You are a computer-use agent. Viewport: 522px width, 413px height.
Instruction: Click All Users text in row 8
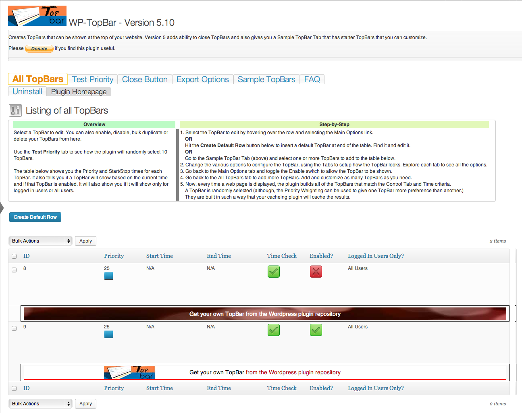tap(358, 268)
